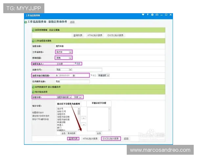Open the 分组字段 流程开始时间 dropdown
This screenshot has height=158, width=197.
pos(64,97)
